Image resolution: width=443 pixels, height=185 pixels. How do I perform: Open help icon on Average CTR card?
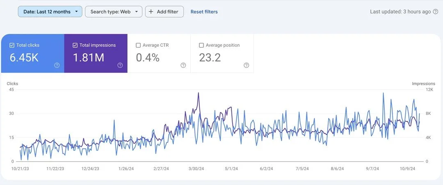[183, 65]
